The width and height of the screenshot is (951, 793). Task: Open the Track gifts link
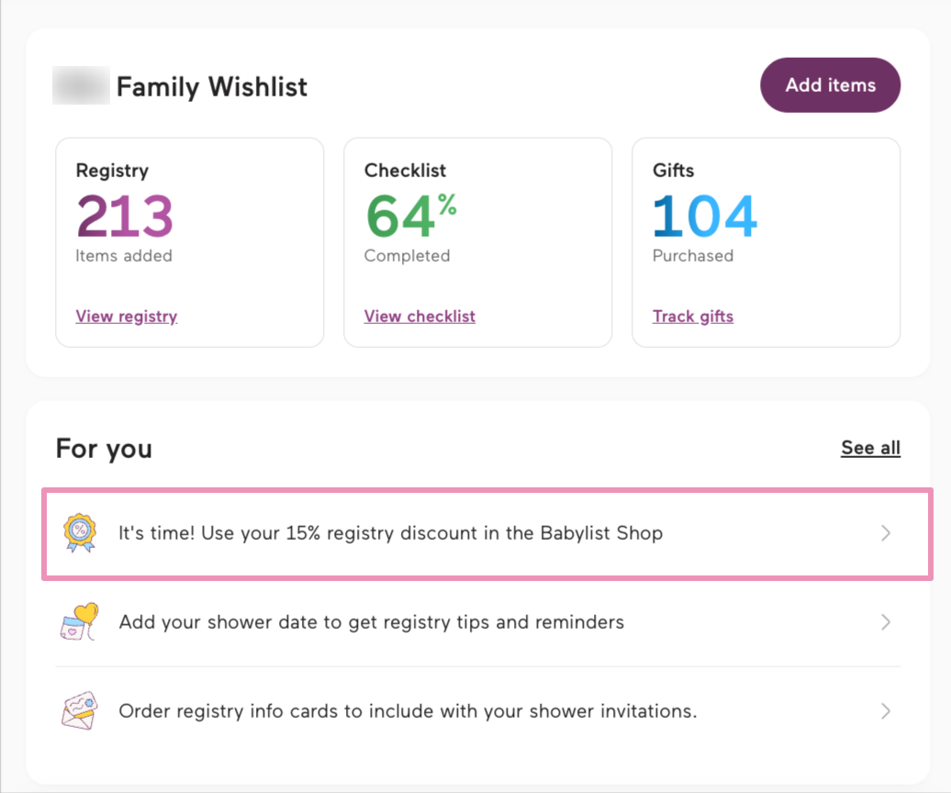point(692,316)
